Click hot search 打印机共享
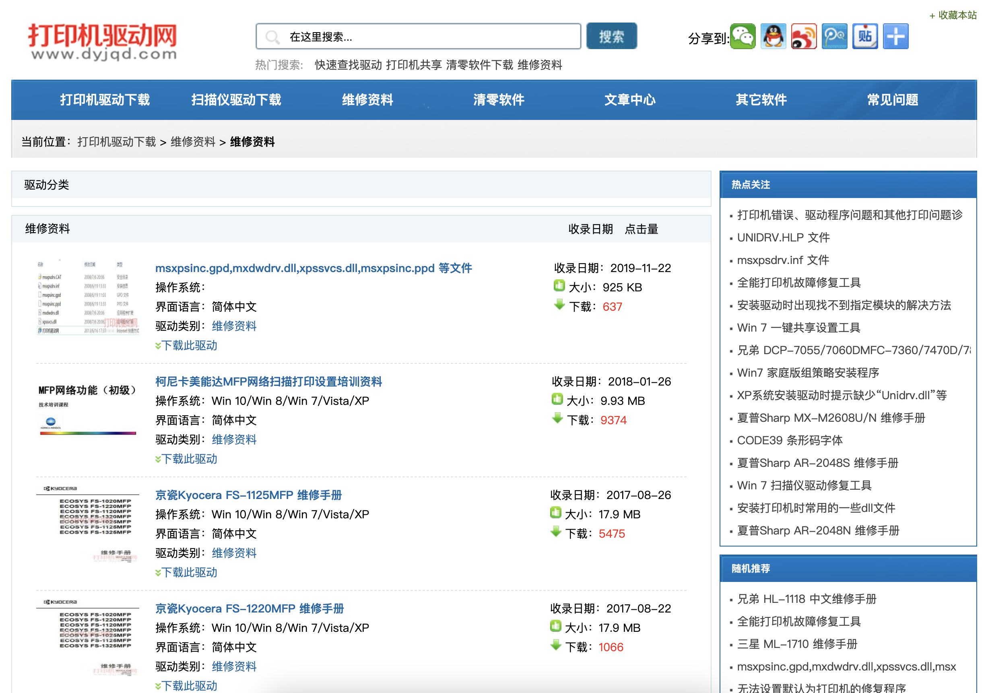 [x=414, y=65]
